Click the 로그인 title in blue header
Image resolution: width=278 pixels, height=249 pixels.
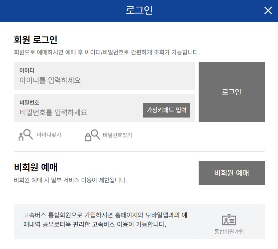point(139,10)
